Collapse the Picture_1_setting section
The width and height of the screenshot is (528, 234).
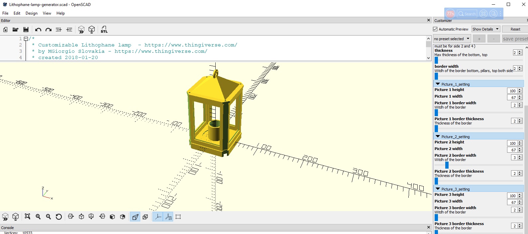click(438, 84)
